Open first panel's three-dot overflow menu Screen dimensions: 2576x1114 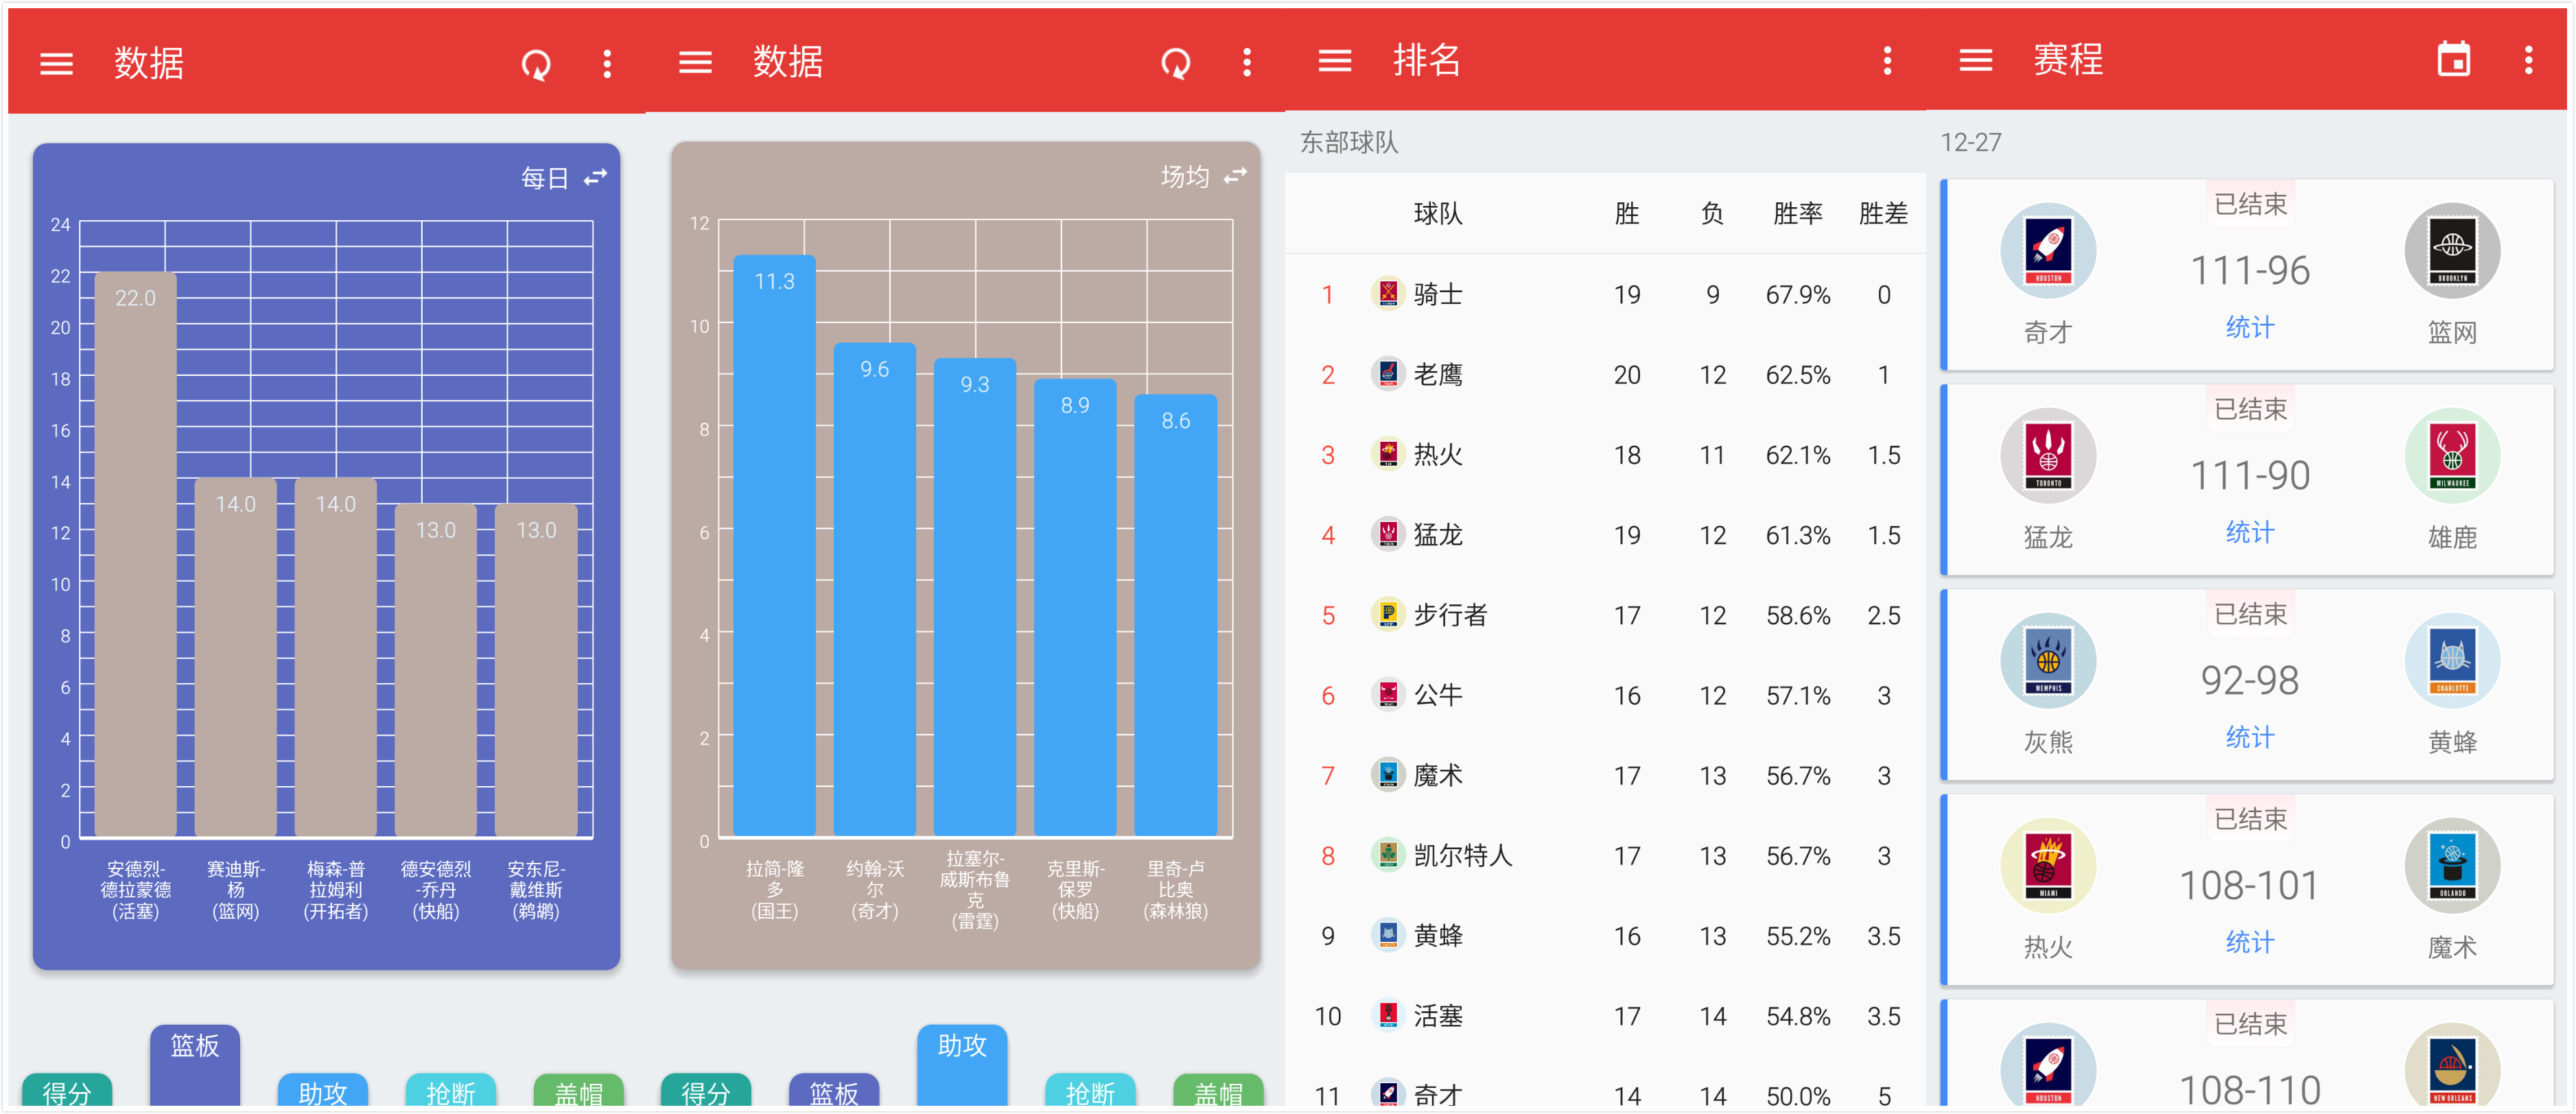[x=607, y=65]
